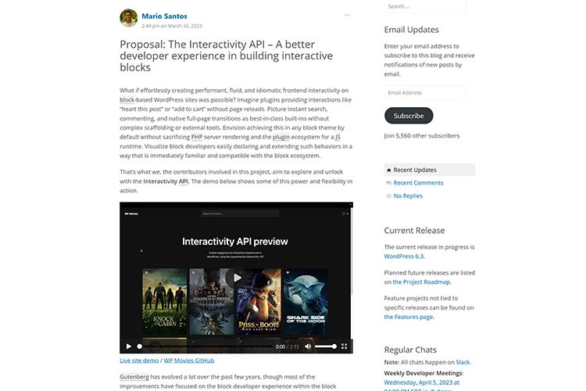
Task: Enter fullscreen mode for the video
Action: pos(345,346)
